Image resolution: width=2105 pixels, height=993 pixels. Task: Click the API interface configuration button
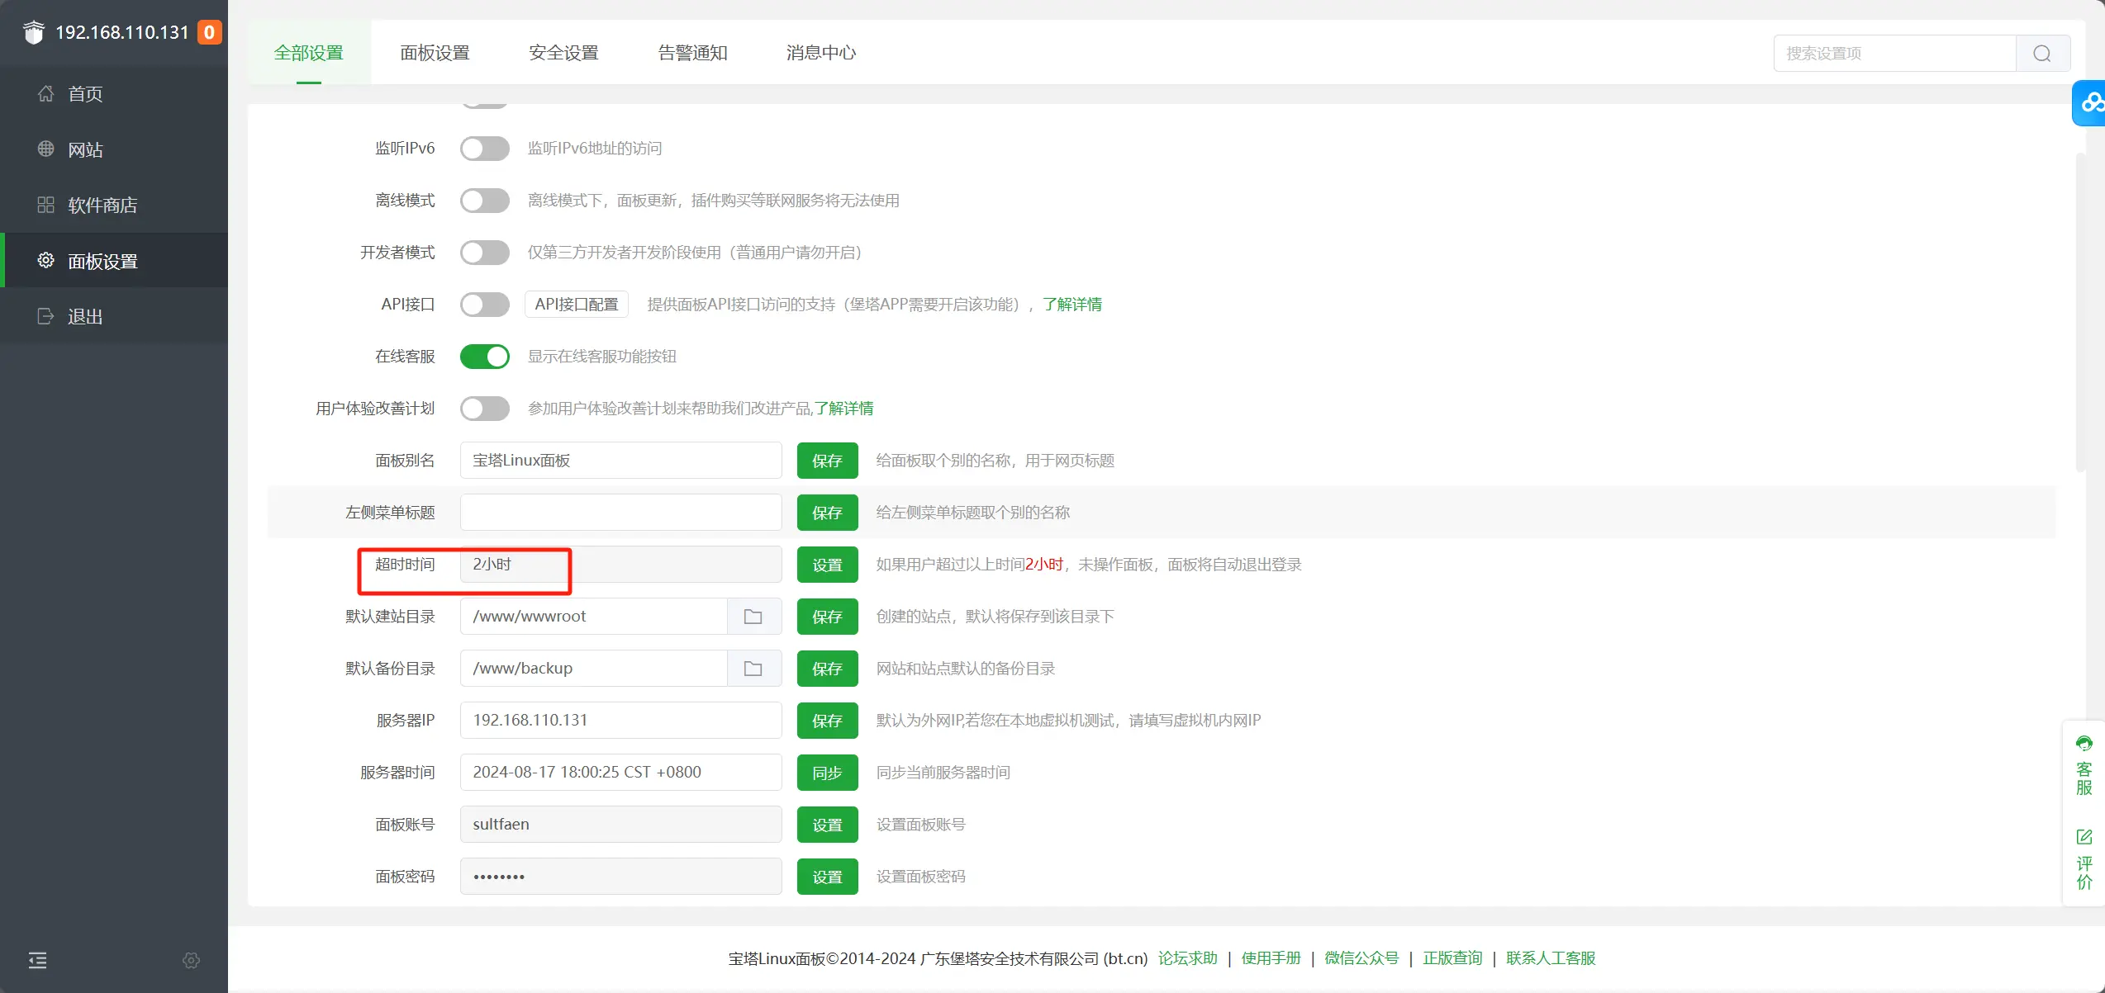point(576,305)
